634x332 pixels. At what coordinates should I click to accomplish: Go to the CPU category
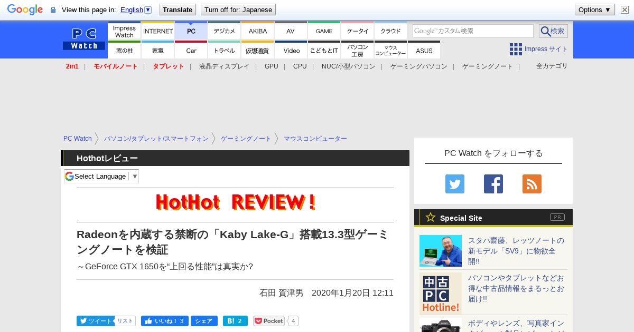(300, 66)
